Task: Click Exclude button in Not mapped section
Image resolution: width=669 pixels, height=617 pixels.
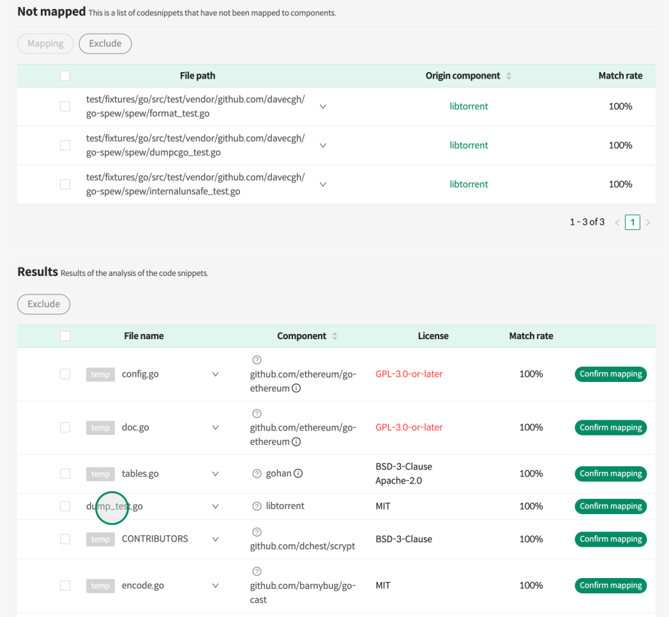Action: pyautogui.click(x=105, y=44)
